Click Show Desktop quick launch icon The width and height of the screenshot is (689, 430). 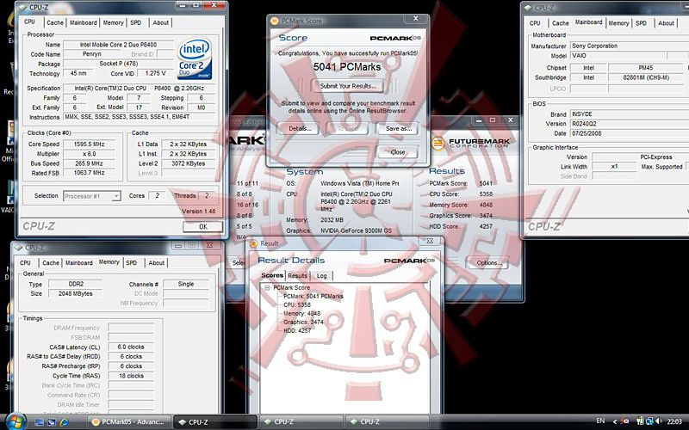coord(39,422)
